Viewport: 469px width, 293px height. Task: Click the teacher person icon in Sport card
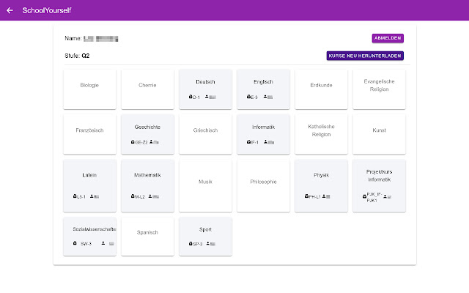(x=208, y=244)
